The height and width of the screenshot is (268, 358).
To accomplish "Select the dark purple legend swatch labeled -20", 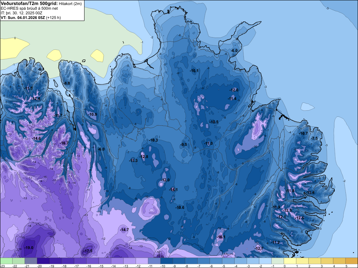I will [x=43, y=261].
